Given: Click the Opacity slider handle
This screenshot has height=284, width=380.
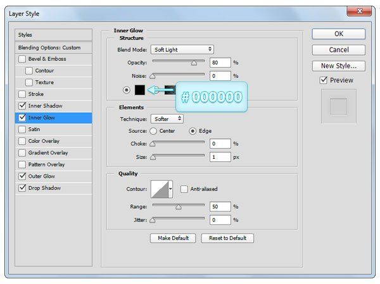Looking at the screenshot, I should (x=194, y=63).
